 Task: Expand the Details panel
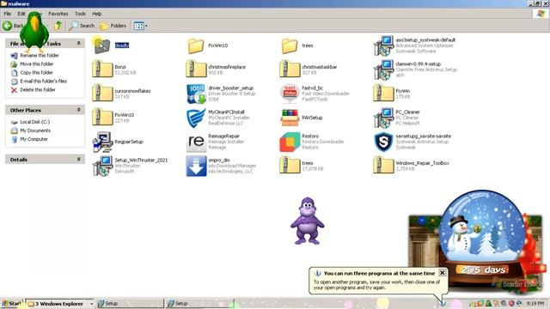tap(78, 160)
